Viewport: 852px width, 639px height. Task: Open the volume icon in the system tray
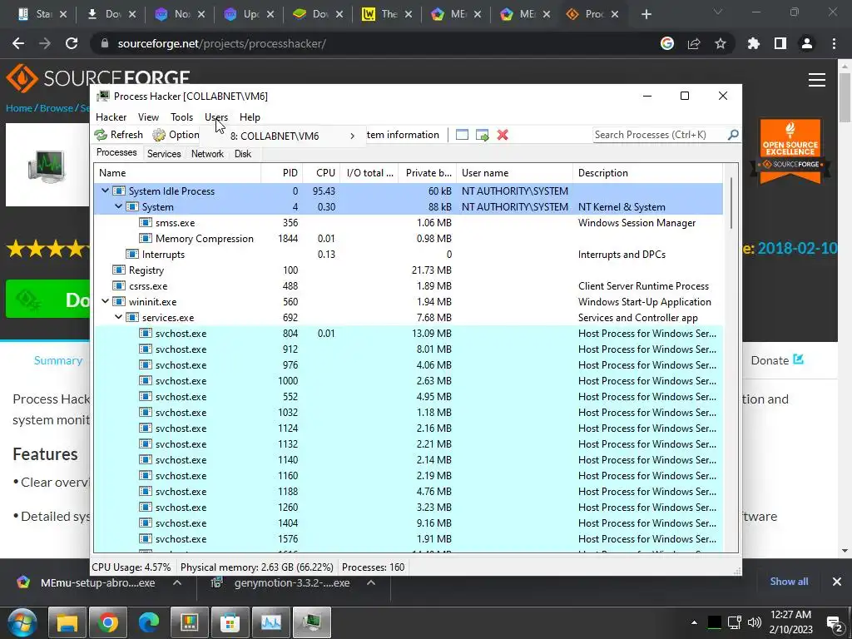pos(754,622)
